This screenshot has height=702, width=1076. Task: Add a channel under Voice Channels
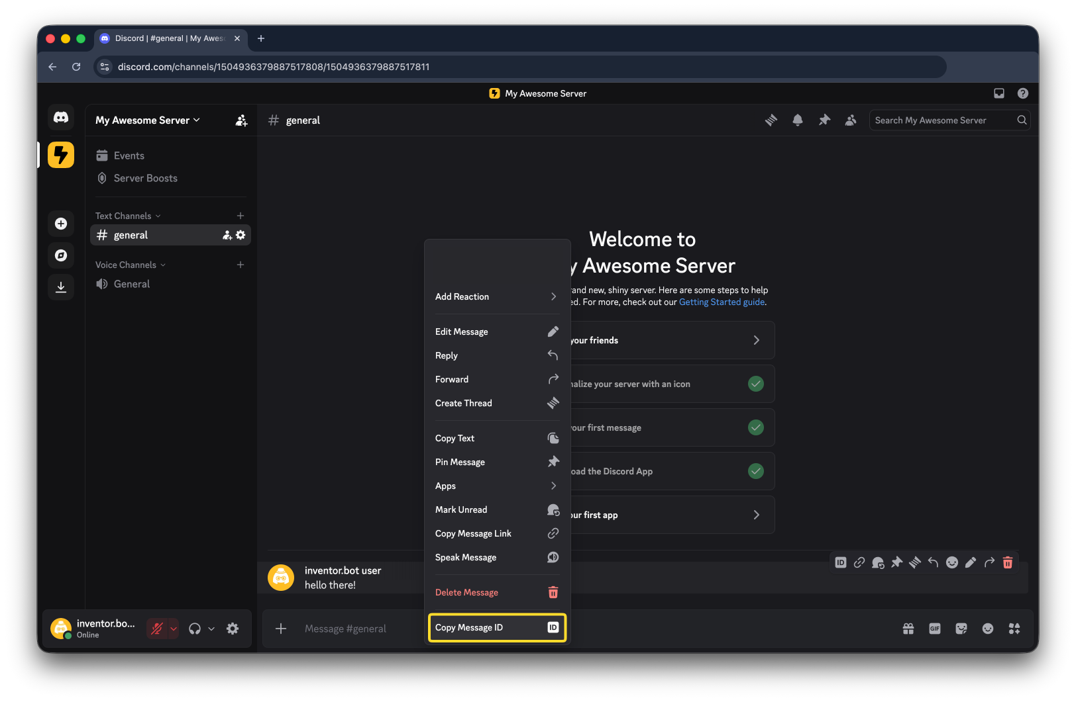[x=241, y=265]
